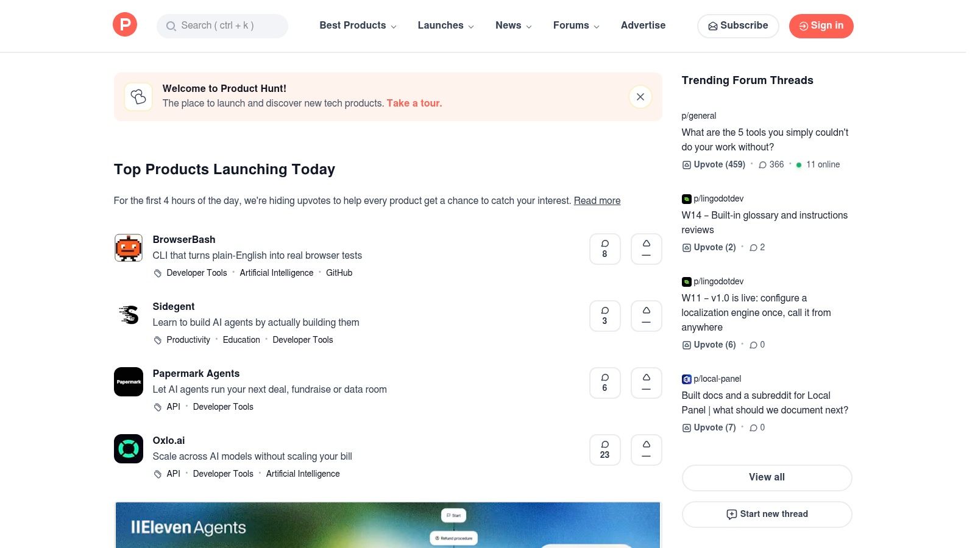975x548 pixels.
Task: Expand the News dropdown
Action: [x=513, y=26]
